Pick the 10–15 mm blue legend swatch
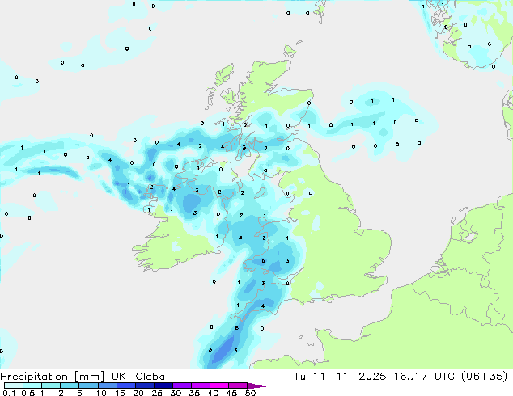Viewport: 513px width, 396px height. (x=107, y=385)
